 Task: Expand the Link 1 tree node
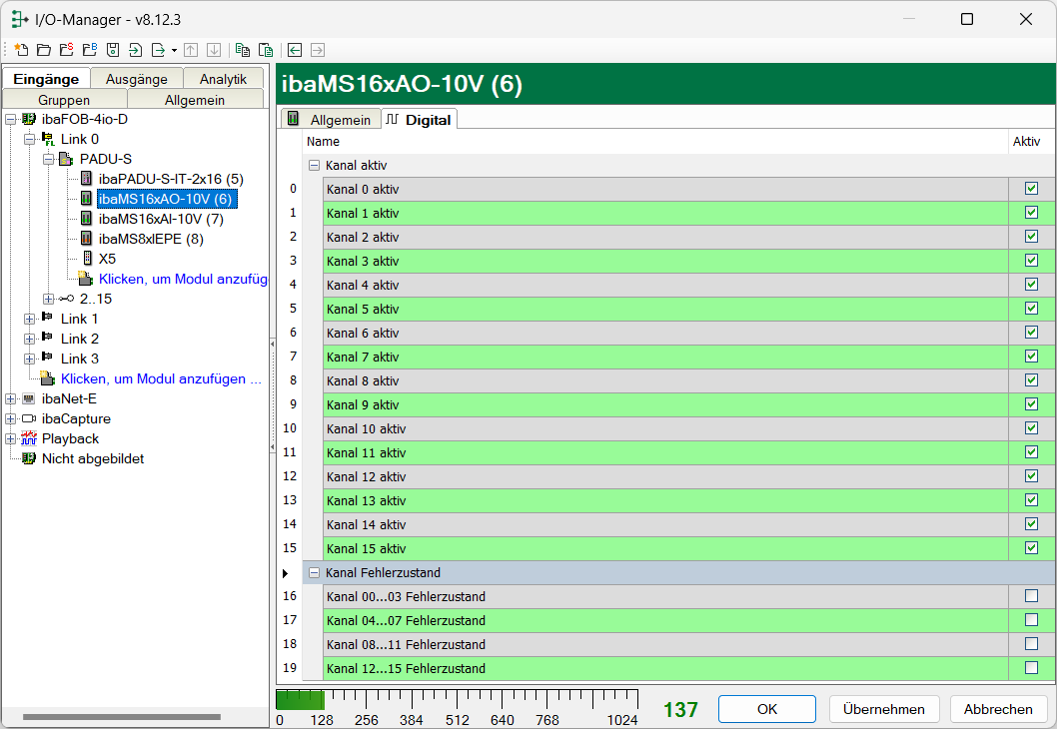pos(29,319)
